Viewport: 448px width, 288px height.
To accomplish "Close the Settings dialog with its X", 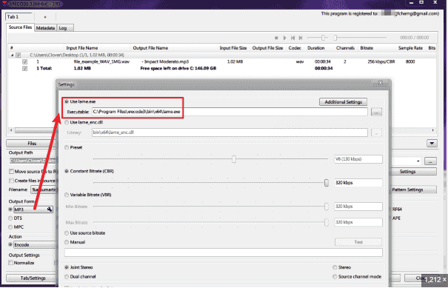I will (381, 83).
